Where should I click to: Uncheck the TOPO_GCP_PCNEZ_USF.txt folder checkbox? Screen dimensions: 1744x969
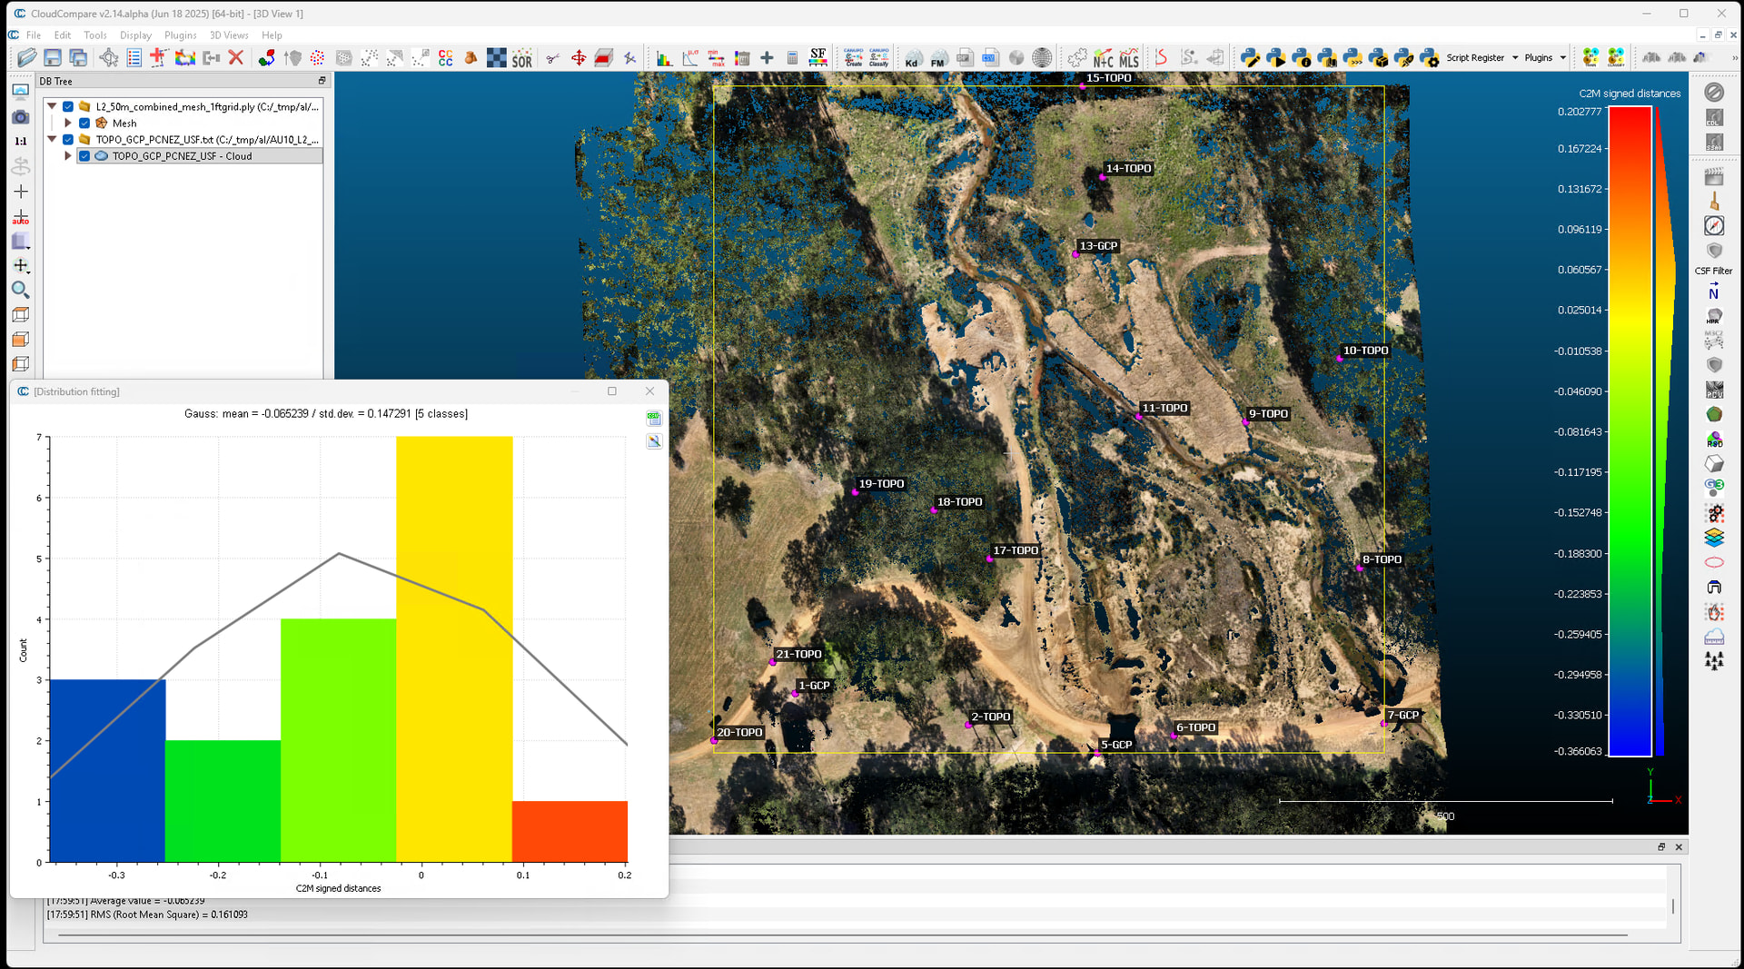pos(68,140)
